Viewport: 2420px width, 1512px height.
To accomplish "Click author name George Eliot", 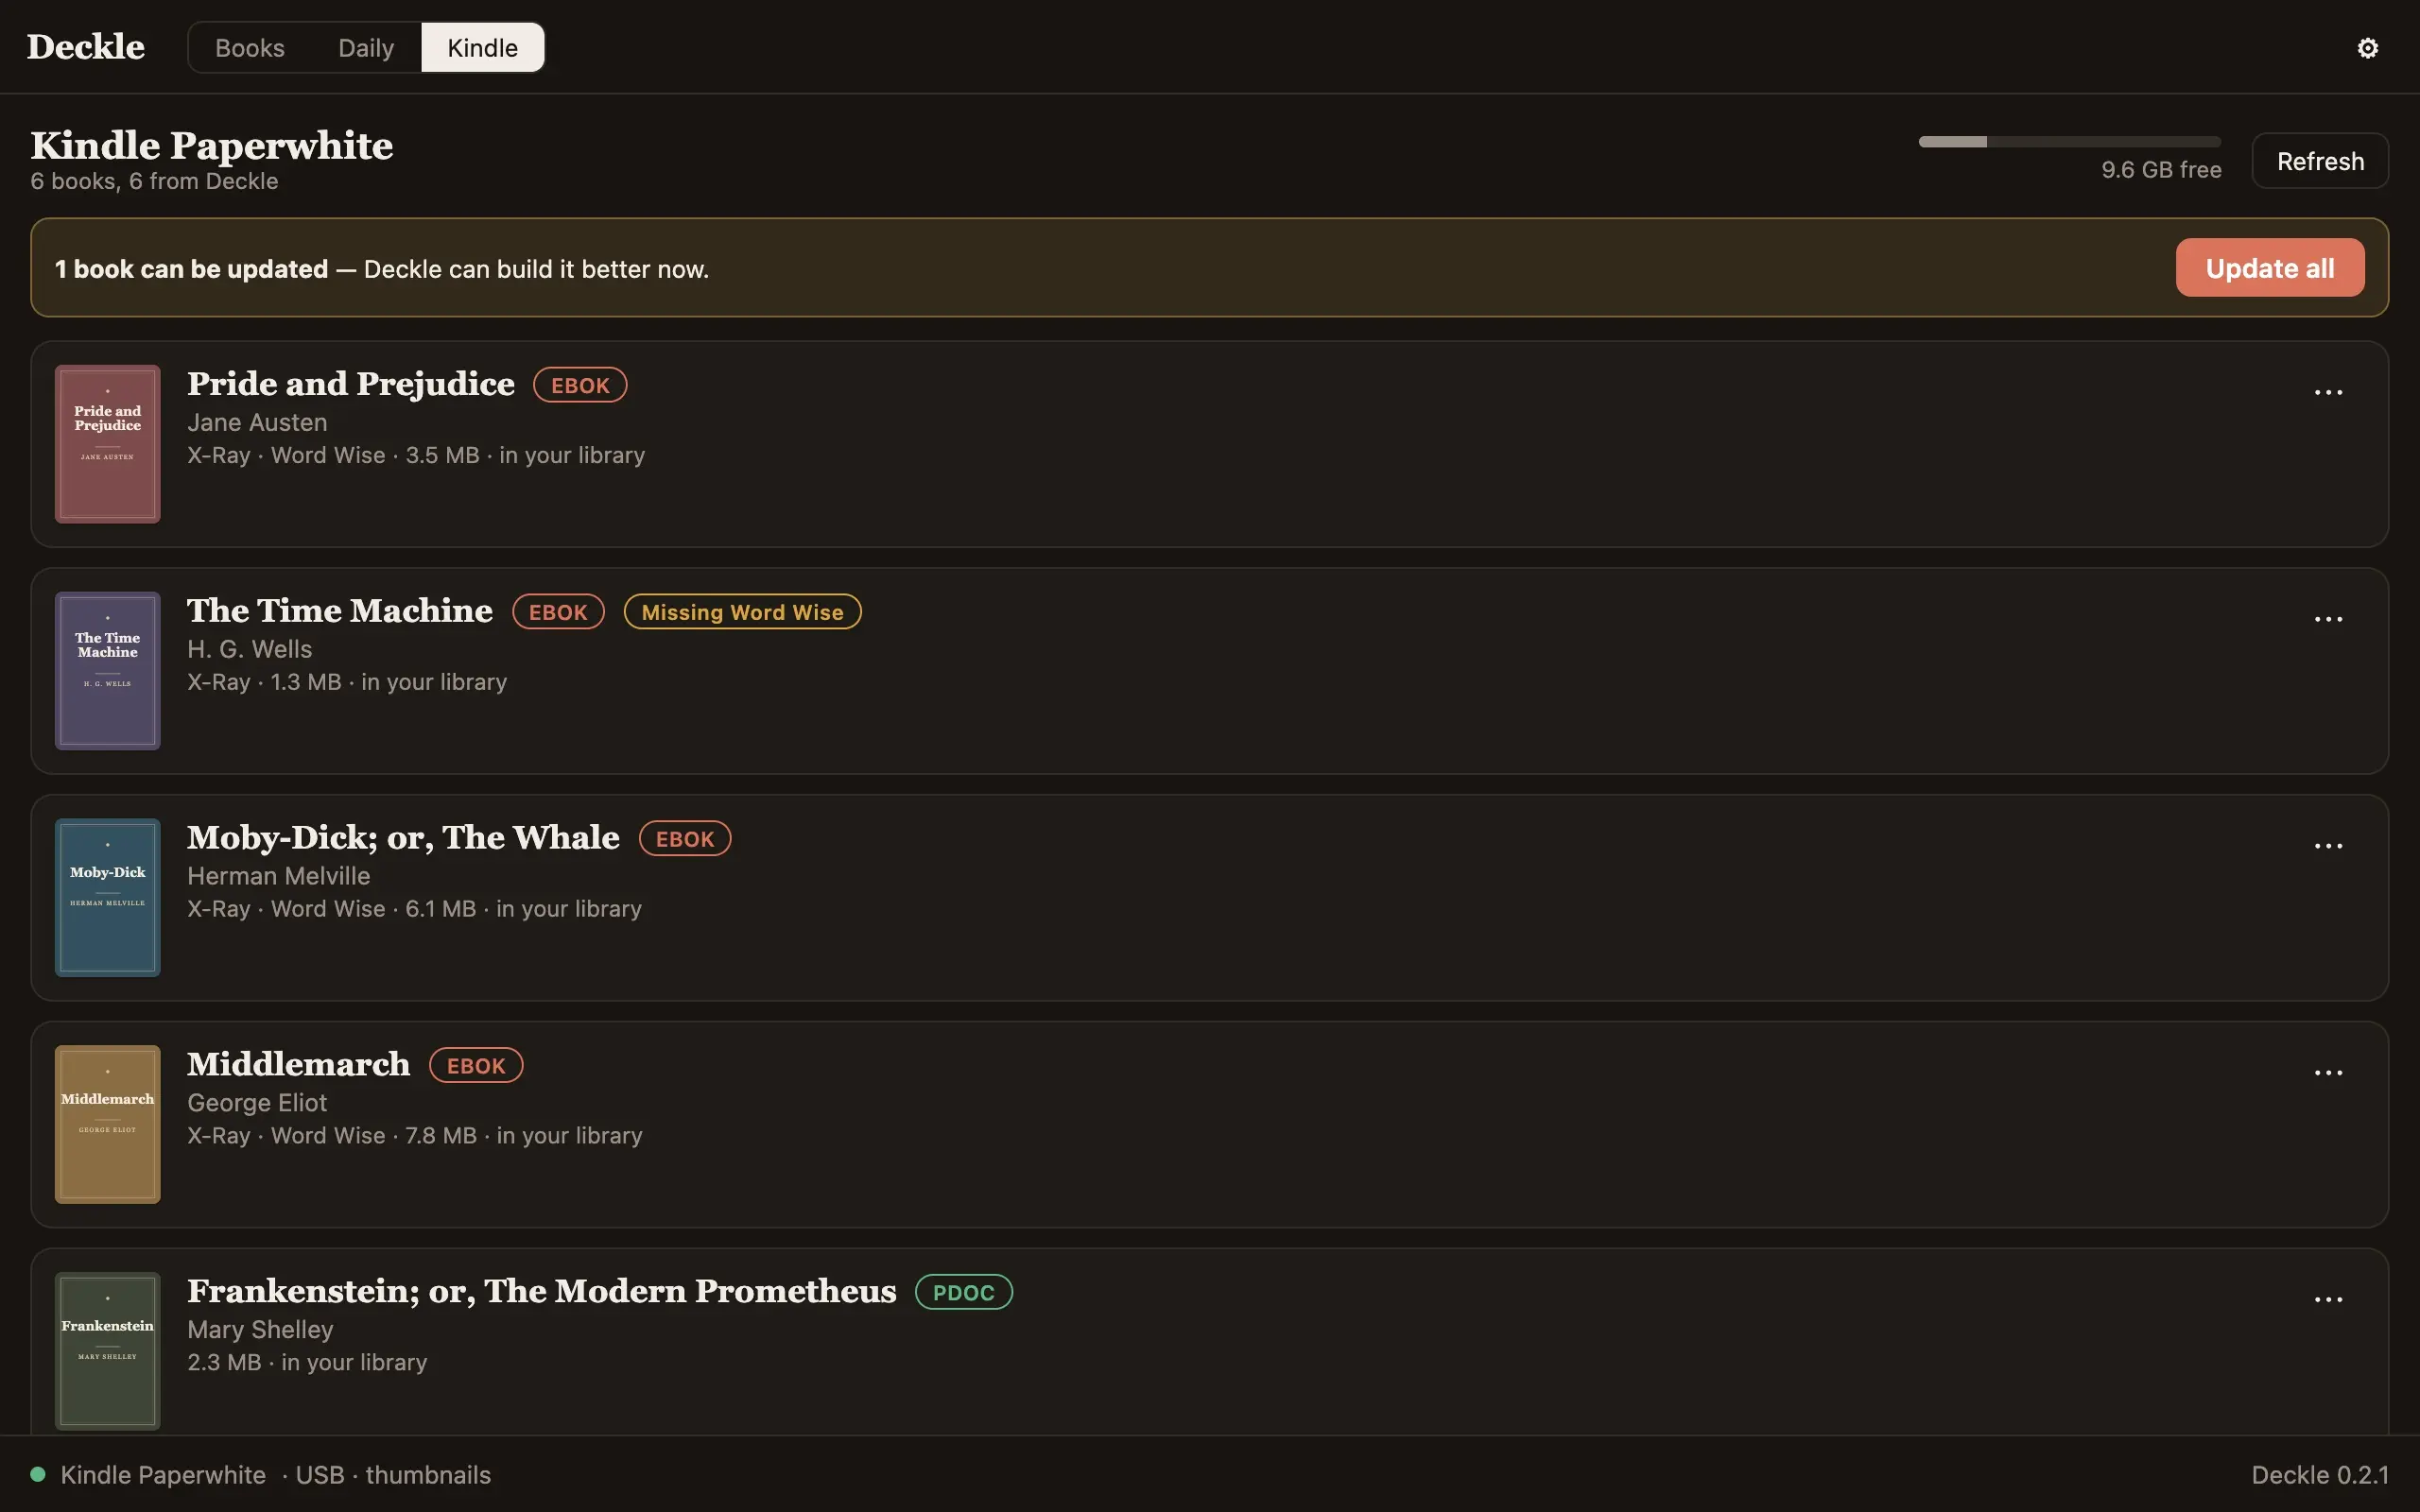I will [x=257, y=1103].
